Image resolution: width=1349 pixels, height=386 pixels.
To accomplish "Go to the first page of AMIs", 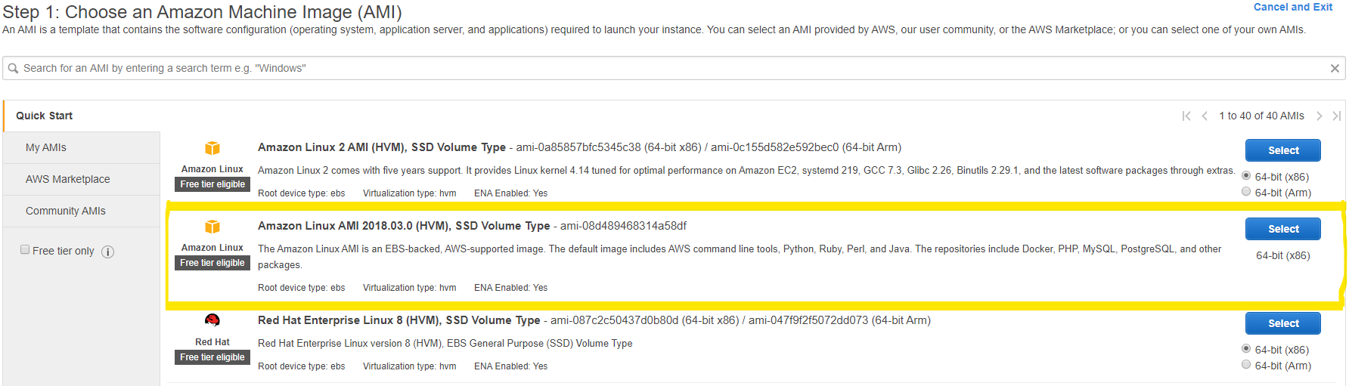I will 1186,116.
